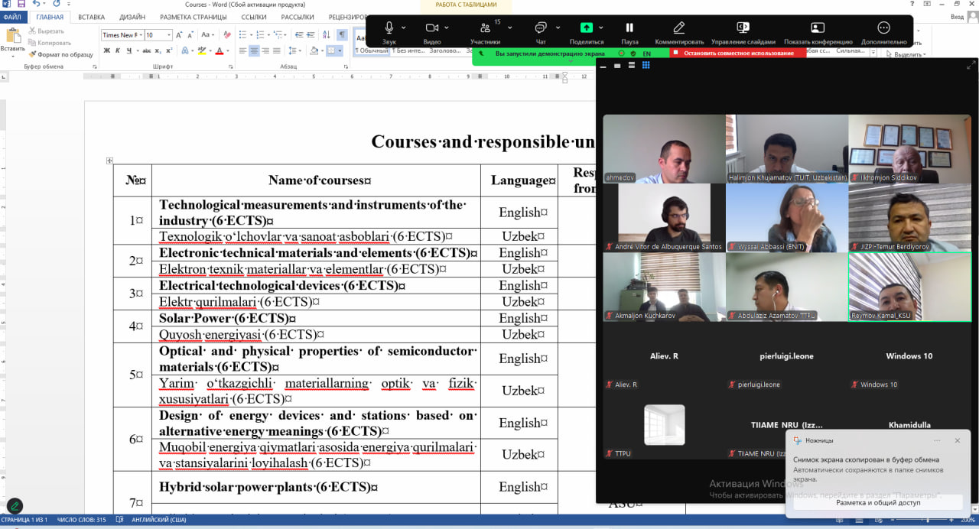Expand audio options arrow beside microphone

tap(403, 28)
